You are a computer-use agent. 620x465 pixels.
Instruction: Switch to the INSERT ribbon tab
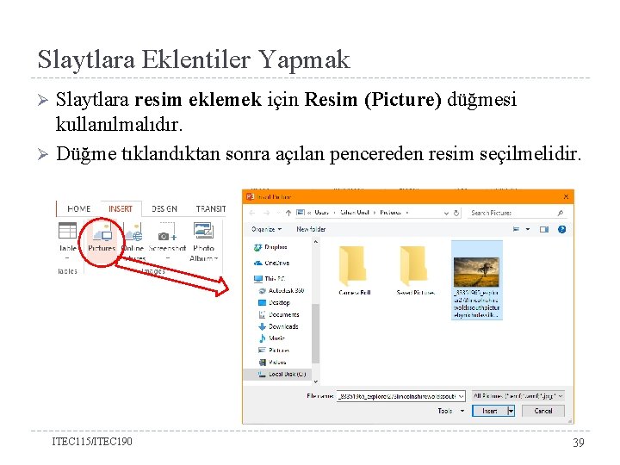121,208
